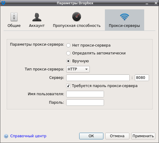Screen dimensions: 159x143
Task: Minimize the Параметры Dropbox window
Action: point(147,4)
